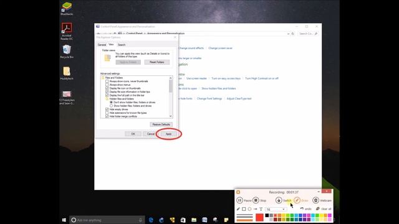
Task: Click the orange recorder logo icon
Action: [238, 192]
